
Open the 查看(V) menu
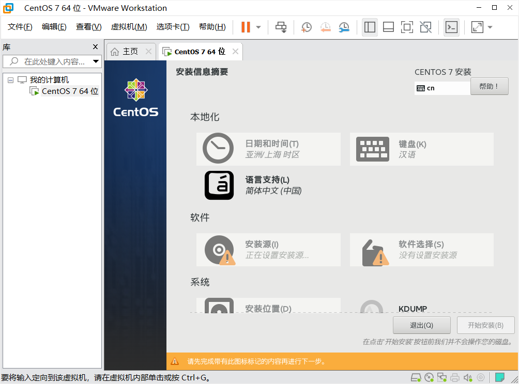(x=89, y=27)
